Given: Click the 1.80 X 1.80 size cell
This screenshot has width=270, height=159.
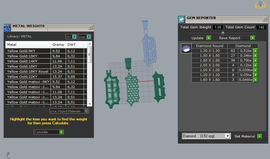Looking at the screenshot, I should [209, 60].
